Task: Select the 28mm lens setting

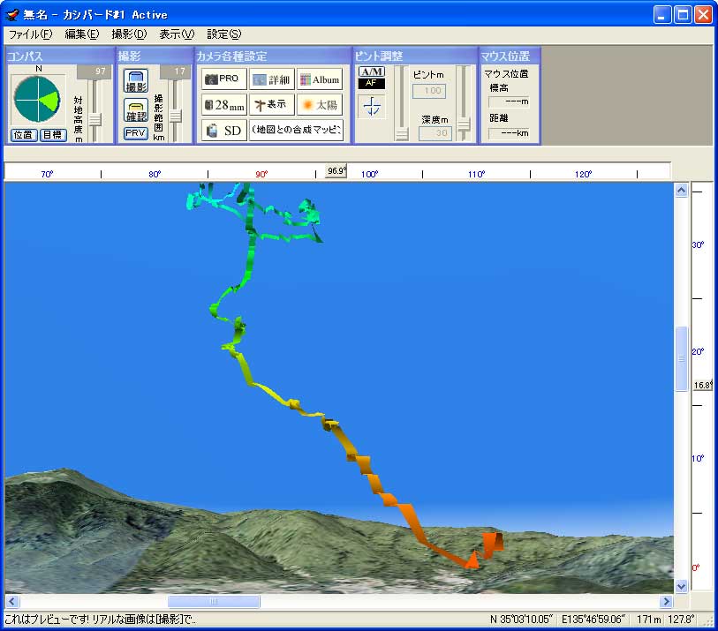Action: coord(223,105)
